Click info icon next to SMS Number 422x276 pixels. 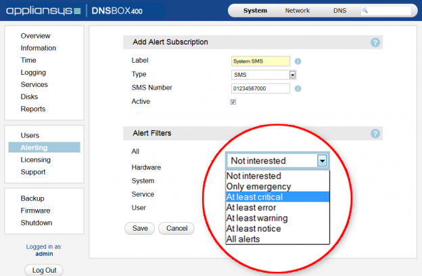pos(298,88)
